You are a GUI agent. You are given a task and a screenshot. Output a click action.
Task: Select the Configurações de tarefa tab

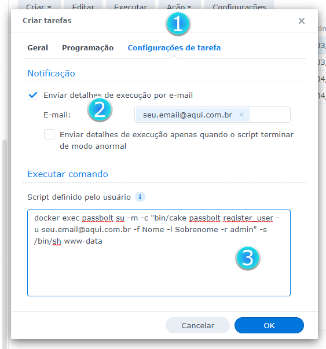pyautogui.click(x=174, y=47)
